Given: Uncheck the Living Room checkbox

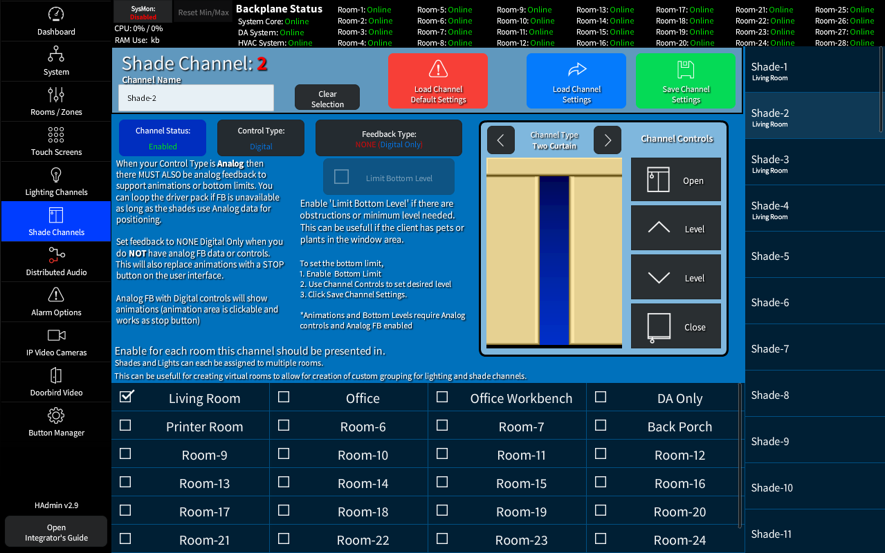Looking at the screenshot, I should pos(126,397).
